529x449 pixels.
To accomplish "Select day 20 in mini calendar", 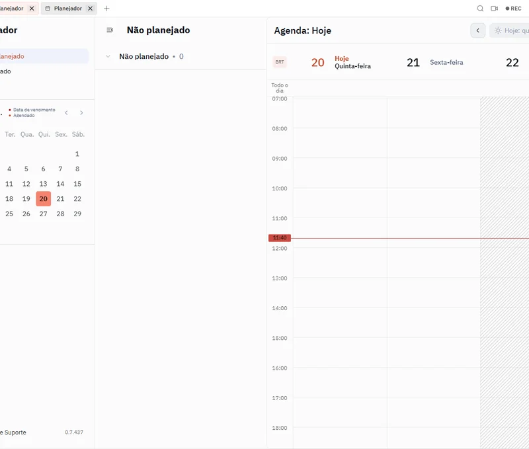I will (x=44, y=198).
